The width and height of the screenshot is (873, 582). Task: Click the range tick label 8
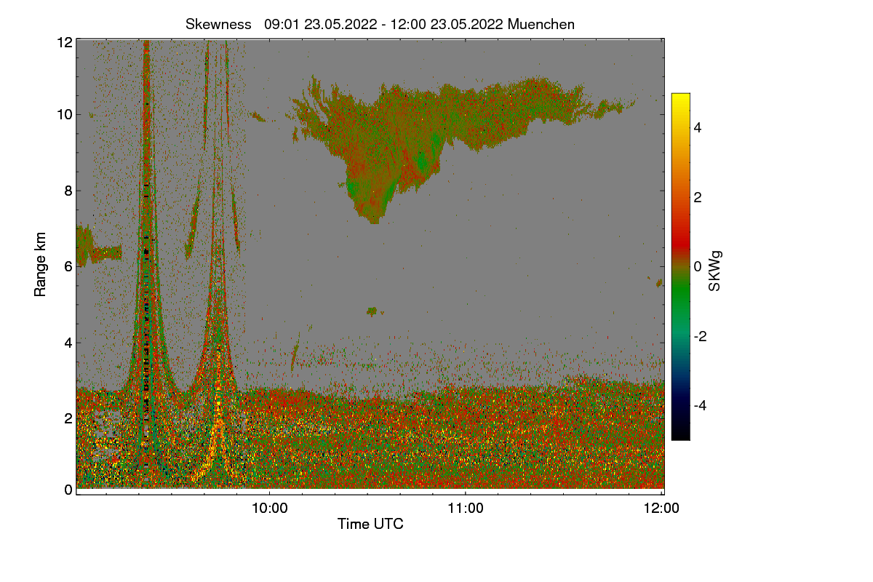68,191
